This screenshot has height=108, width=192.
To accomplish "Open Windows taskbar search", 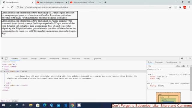I will (10, 105).
